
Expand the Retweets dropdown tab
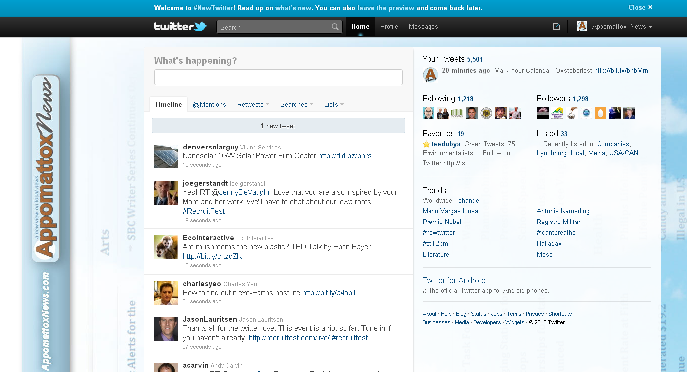(x=253, y=104)
